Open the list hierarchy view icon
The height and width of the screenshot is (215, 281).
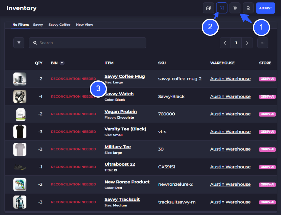235,8
